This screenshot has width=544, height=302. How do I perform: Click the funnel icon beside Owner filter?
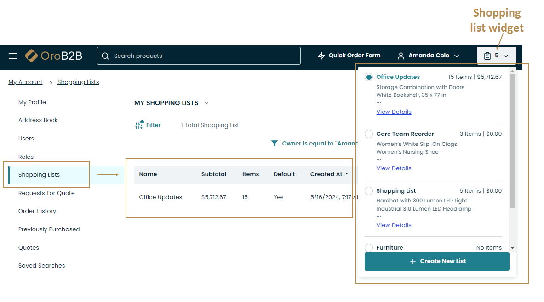click(x=275, y=144)
